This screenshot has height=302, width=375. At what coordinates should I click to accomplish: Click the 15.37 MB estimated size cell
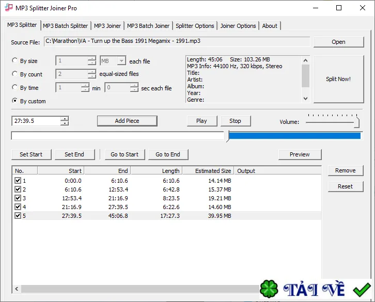point(220,189)
